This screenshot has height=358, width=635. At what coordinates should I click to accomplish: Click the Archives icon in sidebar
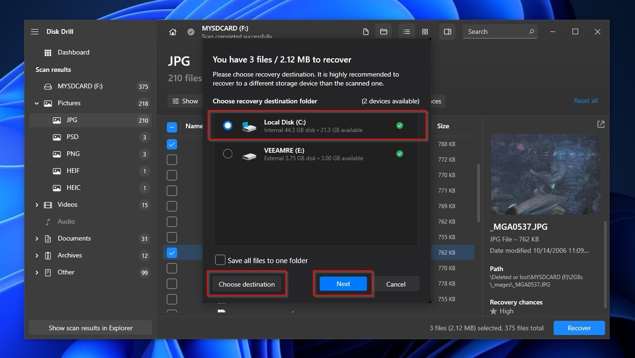[47, 256]
